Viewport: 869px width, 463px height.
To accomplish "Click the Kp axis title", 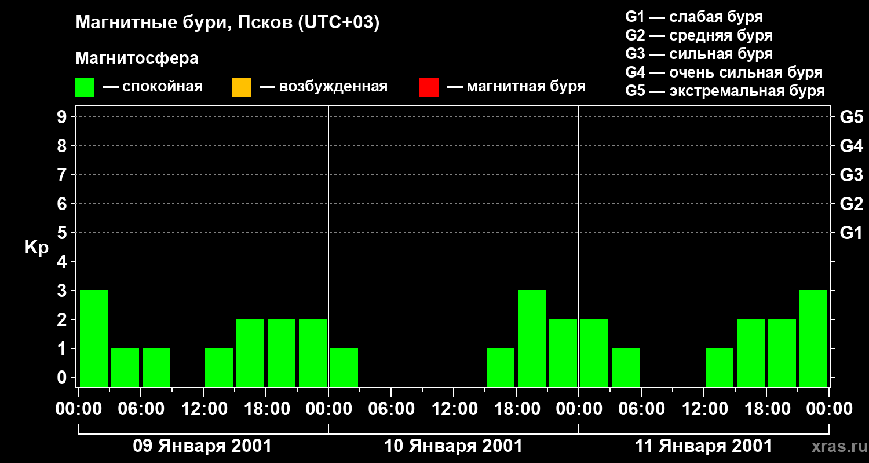I will [x=36, y=248].
